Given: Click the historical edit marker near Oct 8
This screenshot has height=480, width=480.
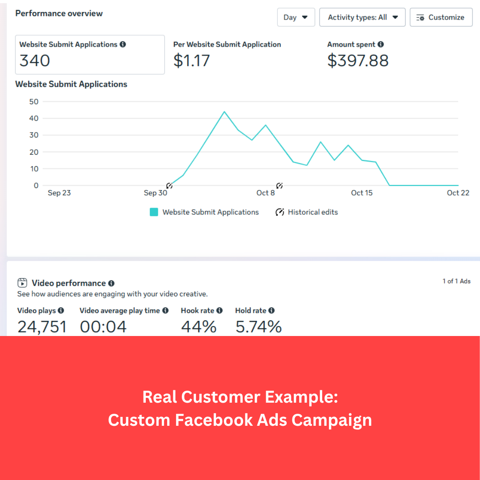Looking at the screenshot, I should coord(279,185).
